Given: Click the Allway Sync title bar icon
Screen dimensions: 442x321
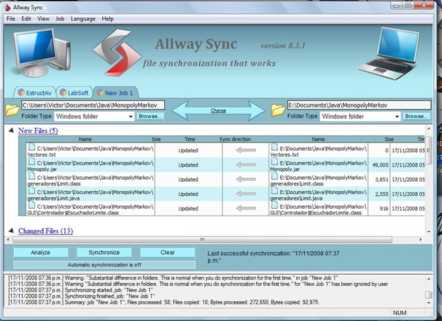Looking at the screenshot, I should tap(6, 8).
